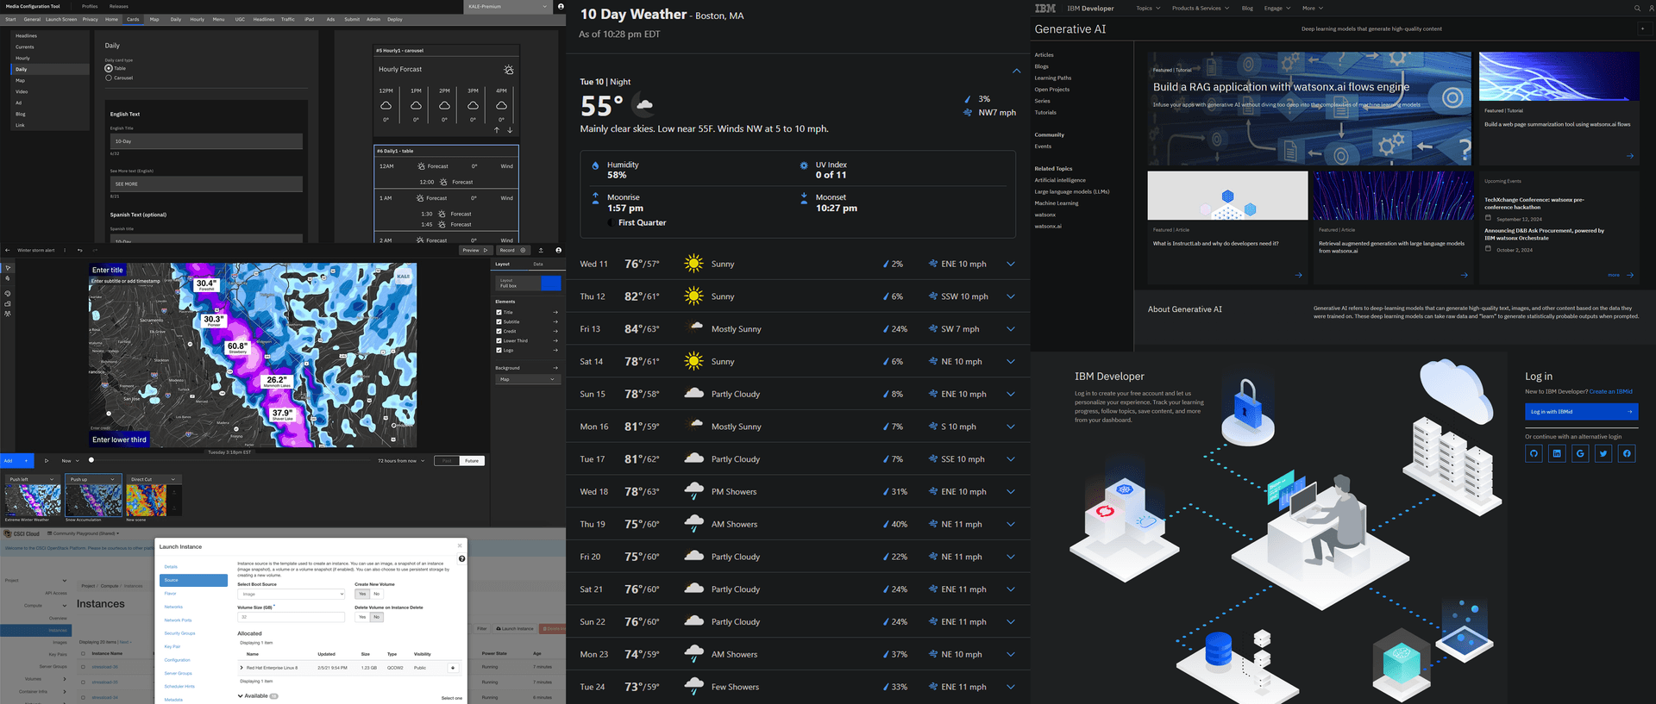Switch to the Data tab in map editor

tap(538, 264)
